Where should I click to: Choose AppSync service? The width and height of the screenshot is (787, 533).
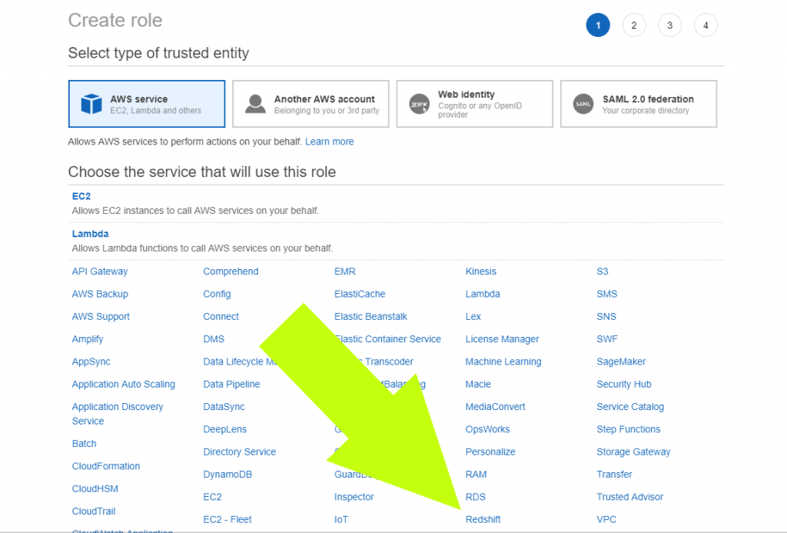91,361
